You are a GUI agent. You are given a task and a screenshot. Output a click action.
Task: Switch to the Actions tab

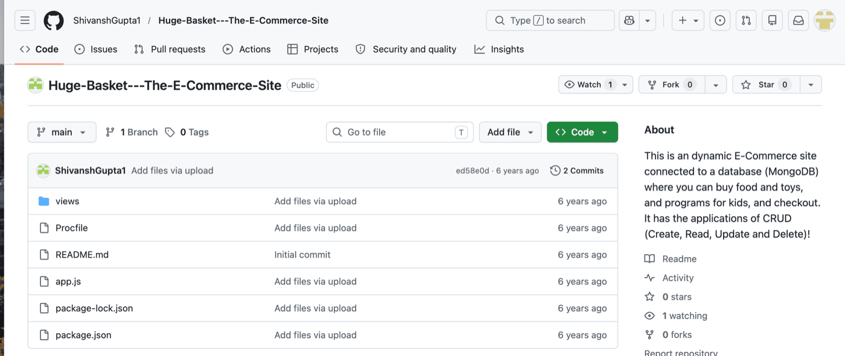tap(246, 49)
